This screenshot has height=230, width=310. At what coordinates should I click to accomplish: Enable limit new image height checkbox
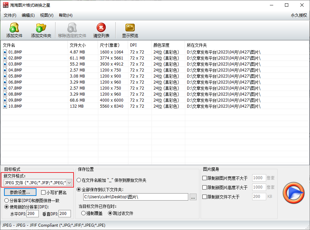tap(204, 187)
